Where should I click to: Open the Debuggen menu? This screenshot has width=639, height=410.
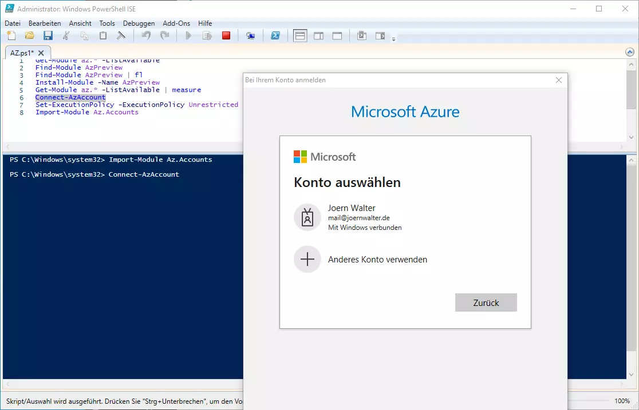139,23
